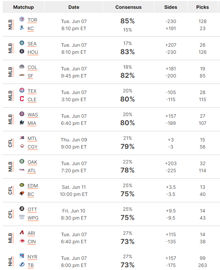Click the Toronto Blue Jays team logo
This screenshot has height=270, width=220.
click(22, 19)
